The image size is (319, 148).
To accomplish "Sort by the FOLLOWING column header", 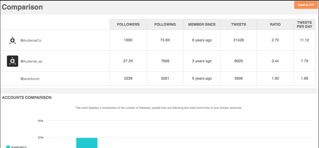I will pos(165,24).
